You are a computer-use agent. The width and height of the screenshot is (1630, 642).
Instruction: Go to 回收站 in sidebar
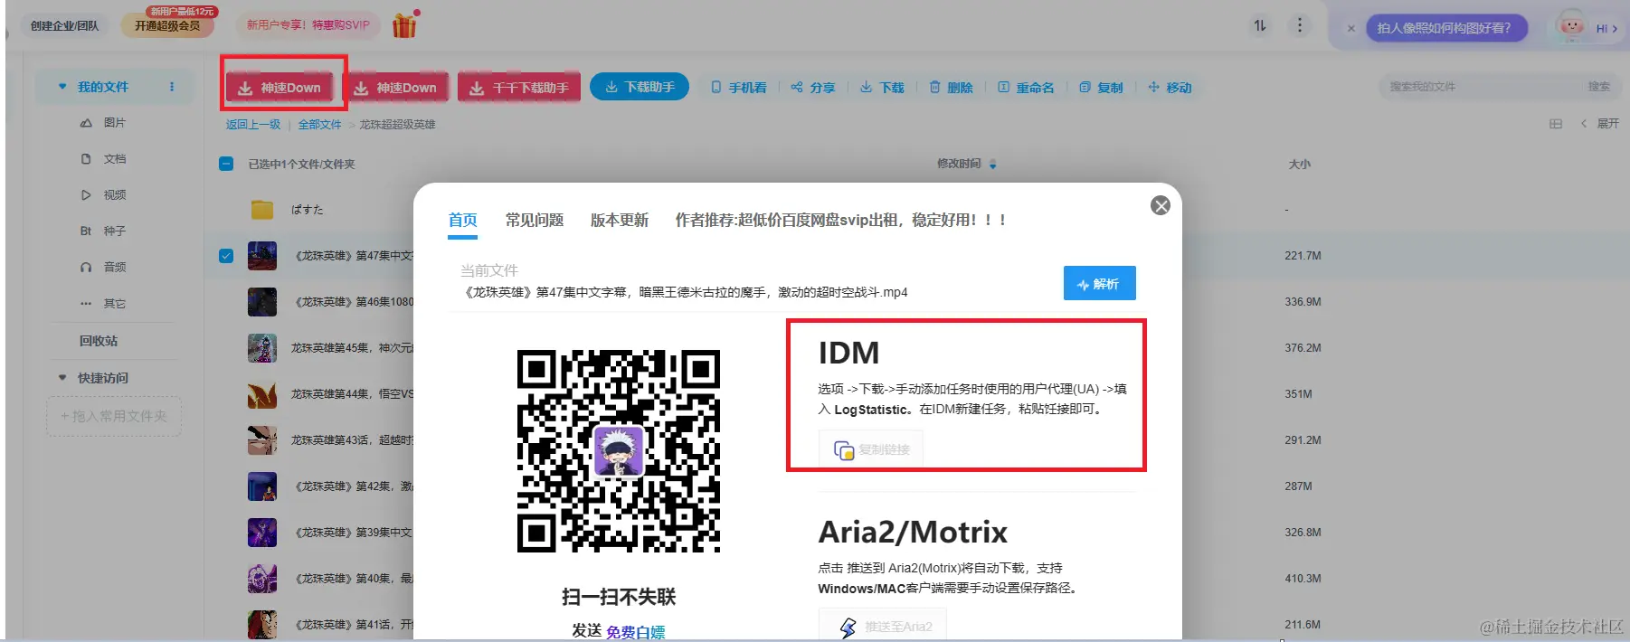(99, 341)
